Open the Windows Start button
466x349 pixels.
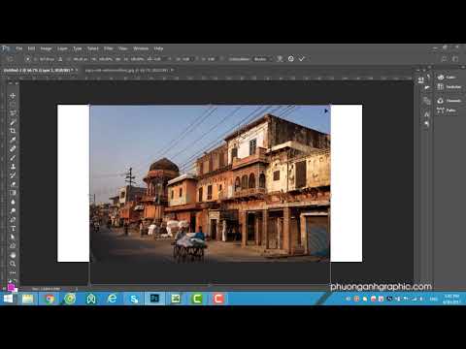[x=8, y=299]
